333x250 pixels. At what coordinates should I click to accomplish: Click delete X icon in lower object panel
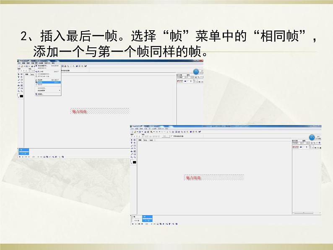pos(317,143)
